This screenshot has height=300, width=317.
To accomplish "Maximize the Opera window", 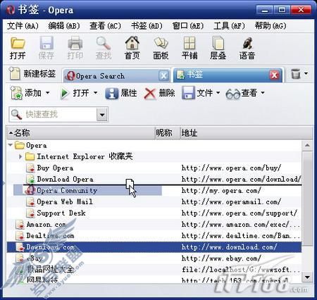I will 282,10.
